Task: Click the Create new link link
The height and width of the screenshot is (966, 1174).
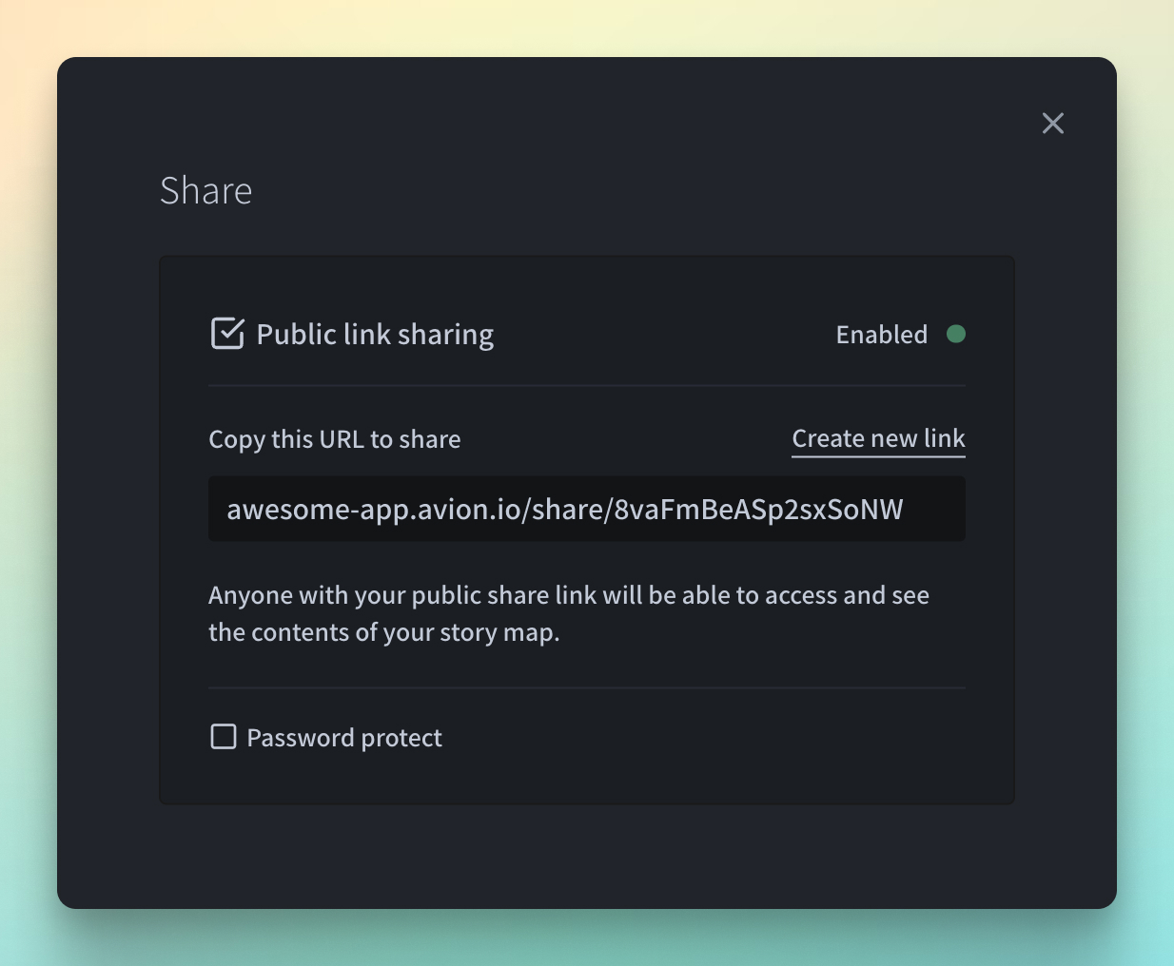Action: [878, 438]
